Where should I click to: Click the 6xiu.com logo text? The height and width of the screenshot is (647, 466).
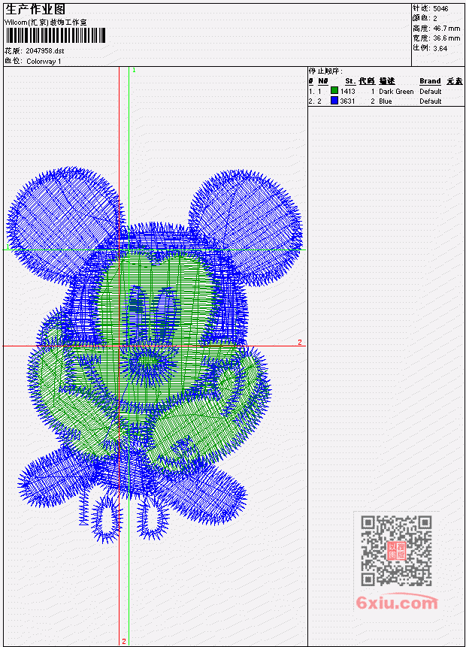pyautogui.click(x=397, y=603)
